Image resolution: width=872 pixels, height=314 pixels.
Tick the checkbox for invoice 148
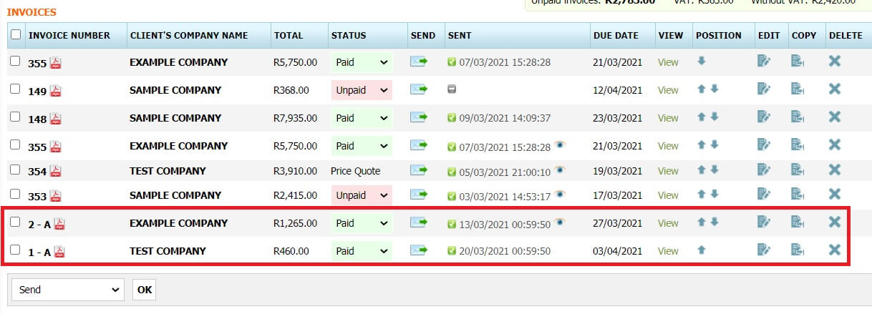[x=15, y=117]
